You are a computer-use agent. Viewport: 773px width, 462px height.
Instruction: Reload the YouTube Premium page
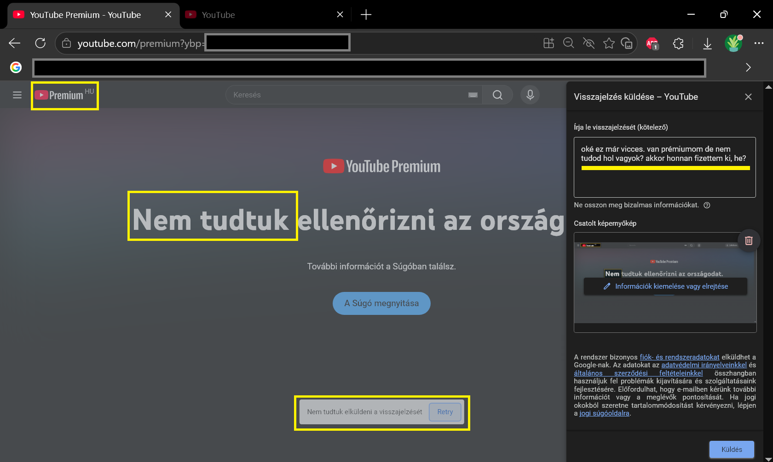coord(40,43)
